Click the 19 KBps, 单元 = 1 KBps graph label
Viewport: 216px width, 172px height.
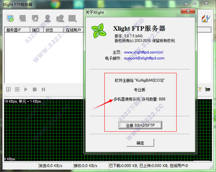23,101
